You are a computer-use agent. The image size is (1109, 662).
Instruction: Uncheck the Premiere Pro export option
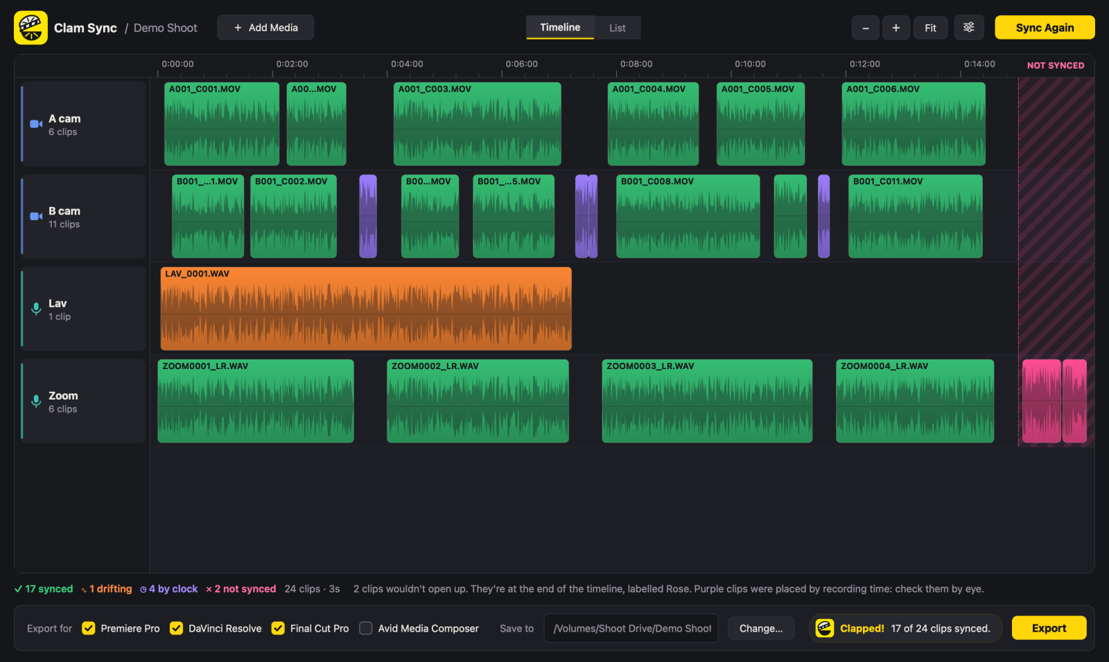[89, 628]
